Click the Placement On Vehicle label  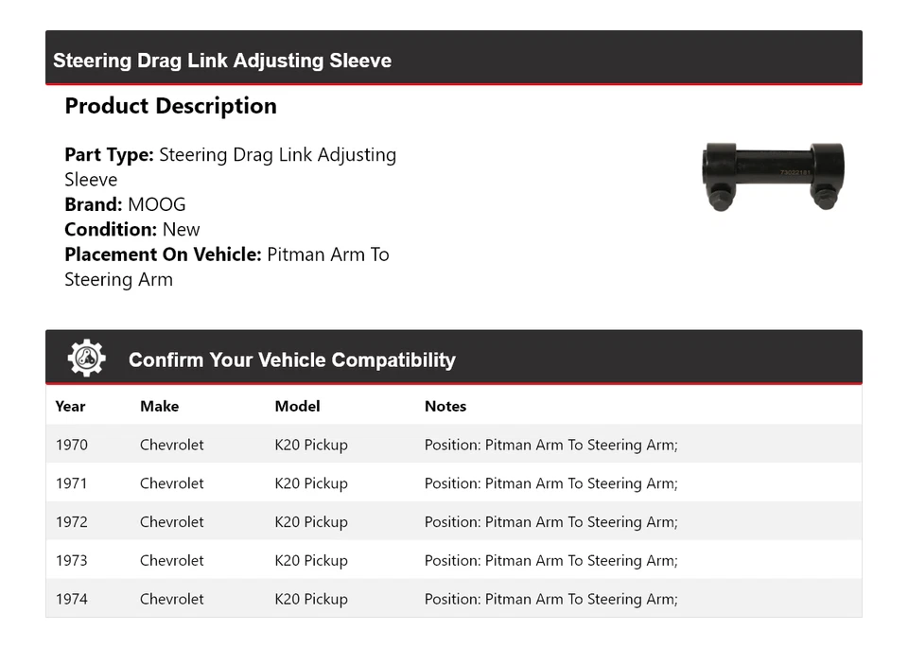click(x=163, y=254)
